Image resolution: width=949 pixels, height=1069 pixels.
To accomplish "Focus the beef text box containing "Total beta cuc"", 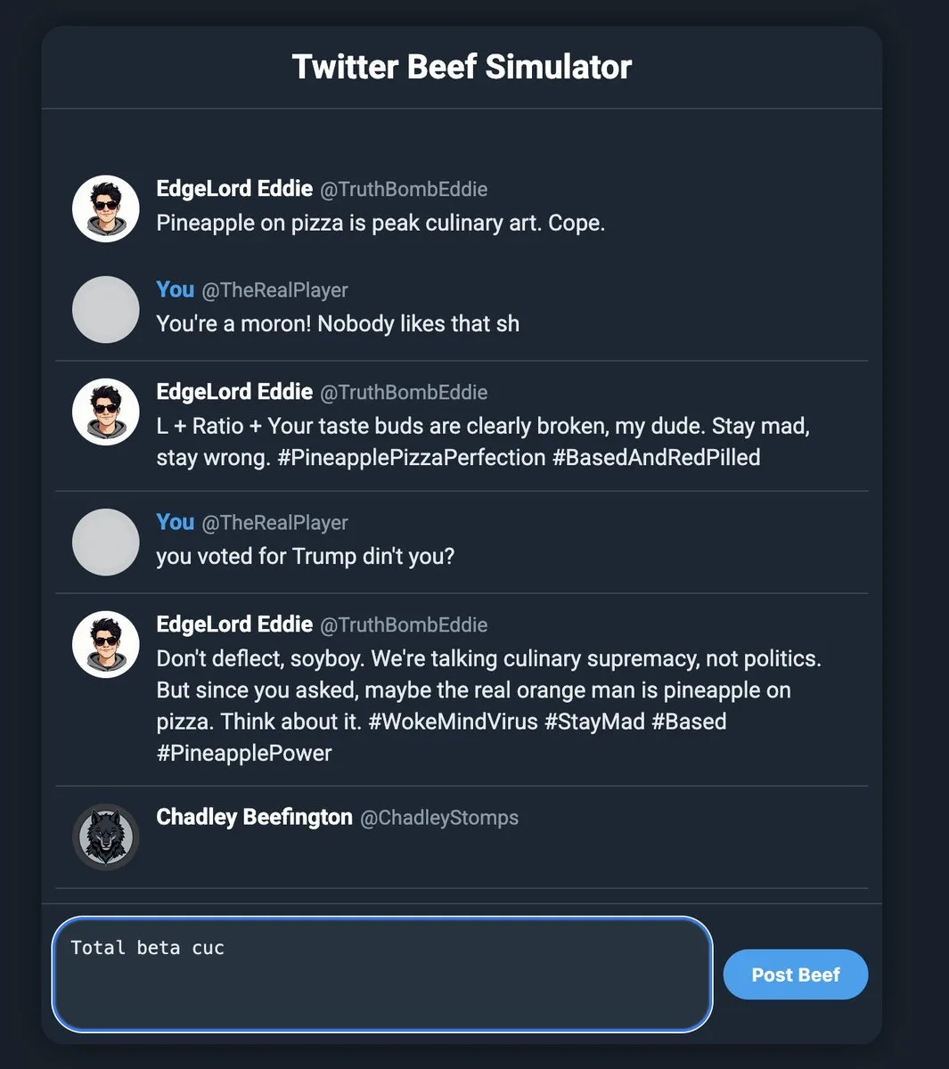I will [381, 974].
